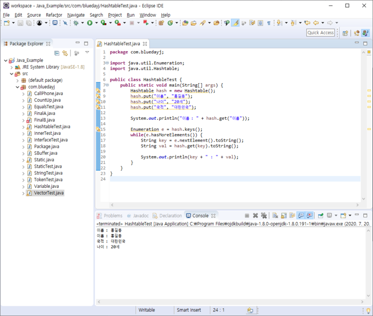
Task: Click the Debug bug icon
Action: click(x=76, y=23)
